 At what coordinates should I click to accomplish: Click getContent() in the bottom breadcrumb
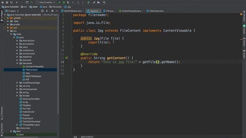click(87, 137)
